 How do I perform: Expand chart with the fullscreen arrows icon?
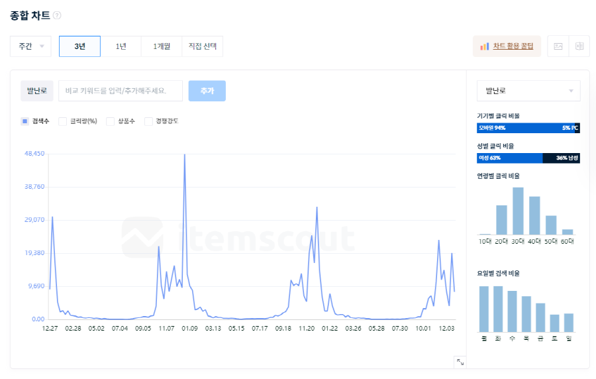(460, 362)
